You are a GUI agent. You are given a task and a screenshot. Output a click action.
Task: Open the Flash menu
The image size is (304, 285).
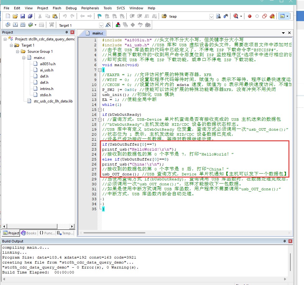click(57, 8)
